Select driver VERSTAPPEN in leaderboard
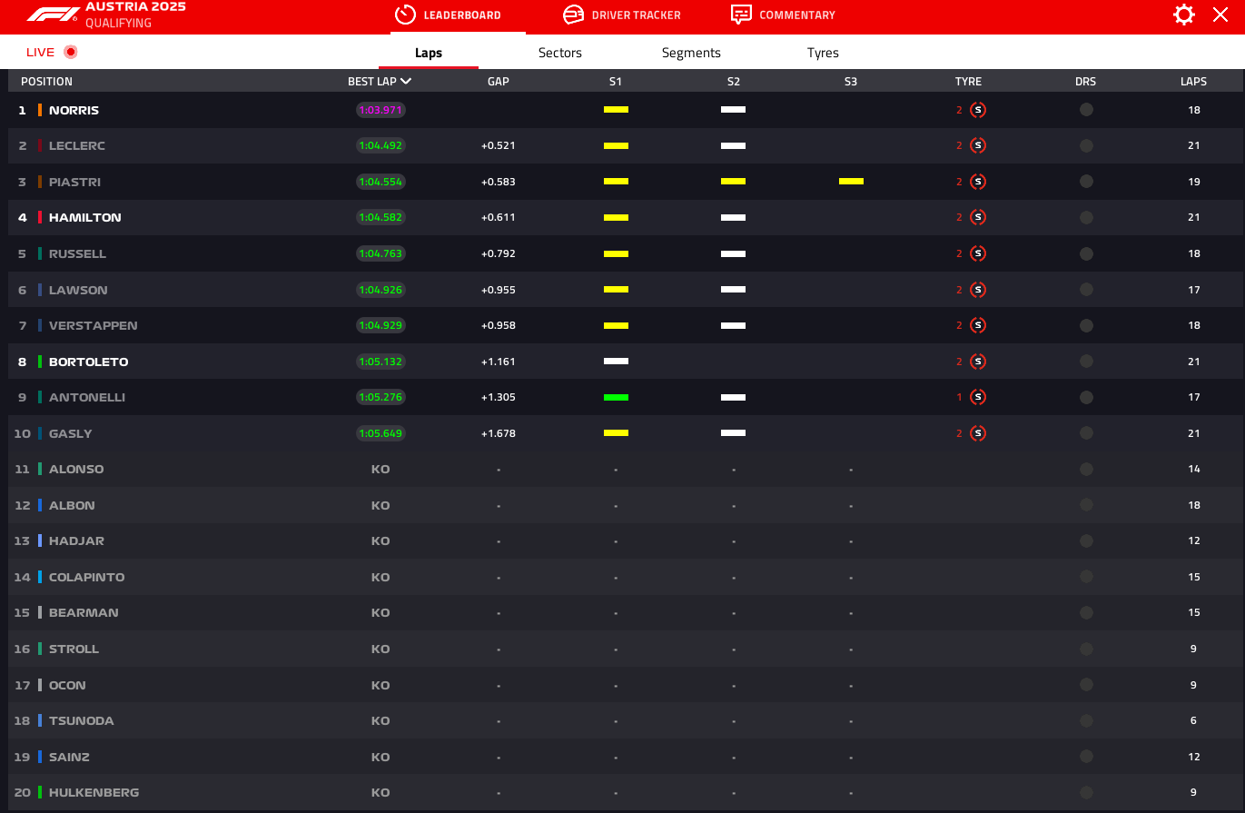Viewport: 1245px width, 813px height. 94,325
